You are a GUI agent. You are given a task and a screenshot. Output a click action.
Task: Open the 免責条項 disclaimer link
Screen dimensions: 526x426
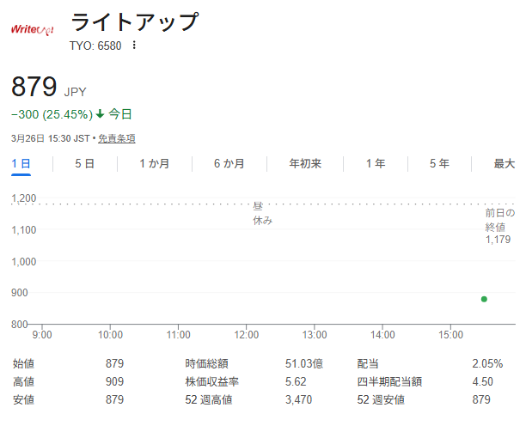(116, 138)
